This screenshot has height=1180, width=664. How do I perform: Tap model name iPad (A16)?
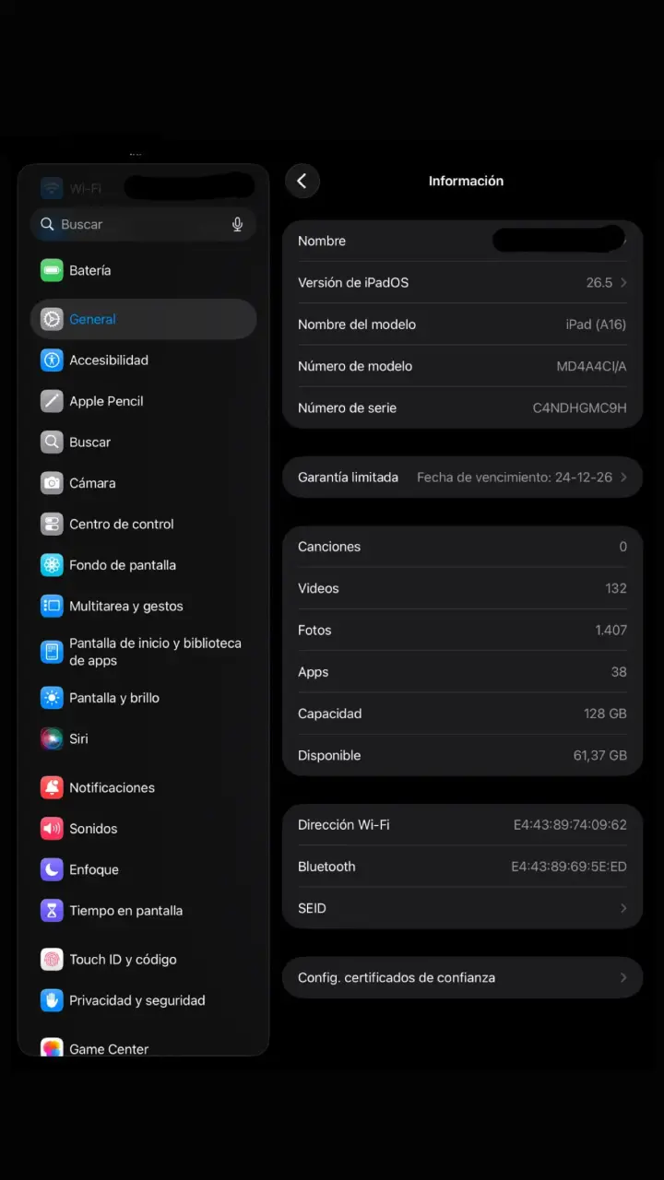(x=596, y=324)
